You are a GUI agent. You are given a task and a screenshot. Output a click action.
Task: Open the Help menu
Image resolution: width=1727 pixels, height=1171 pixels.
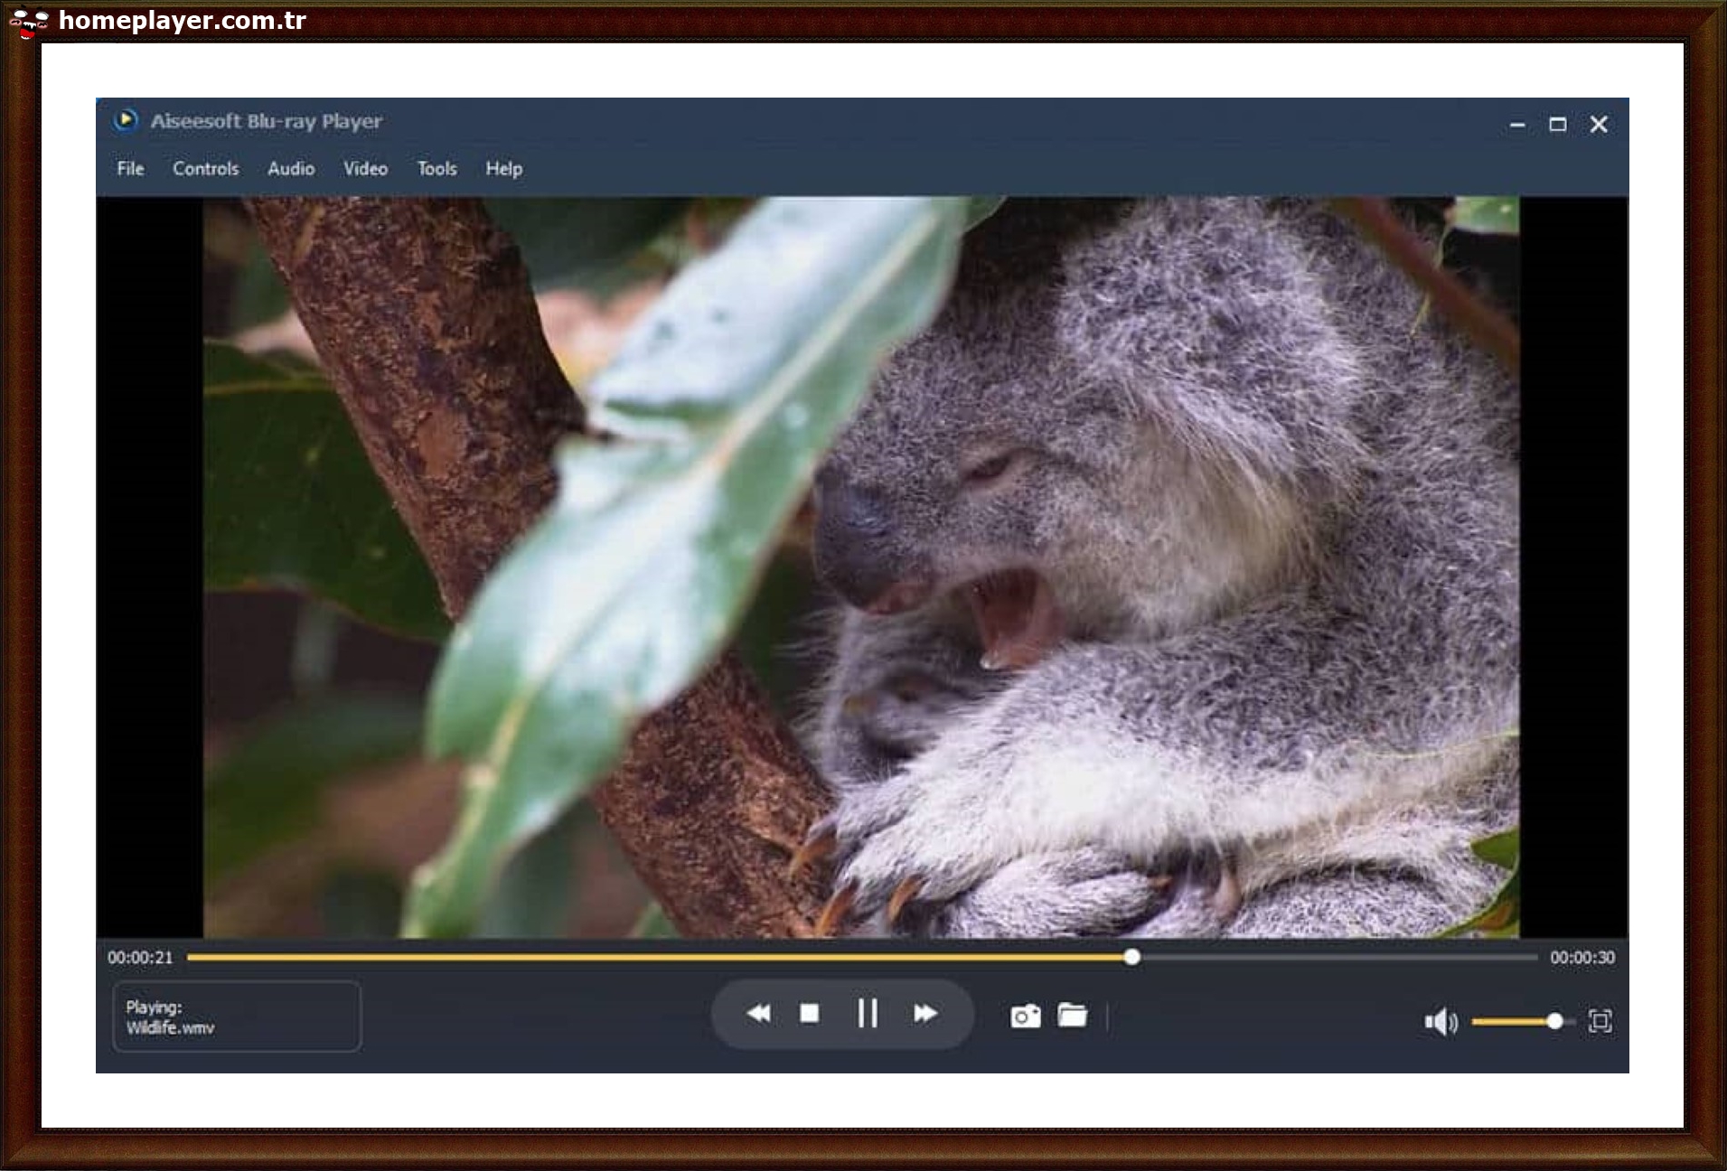[504, 169]
